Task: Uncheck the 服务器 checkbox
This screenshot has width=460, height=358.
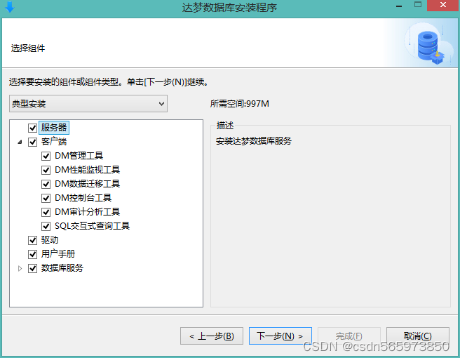Action: pos(32,128)
